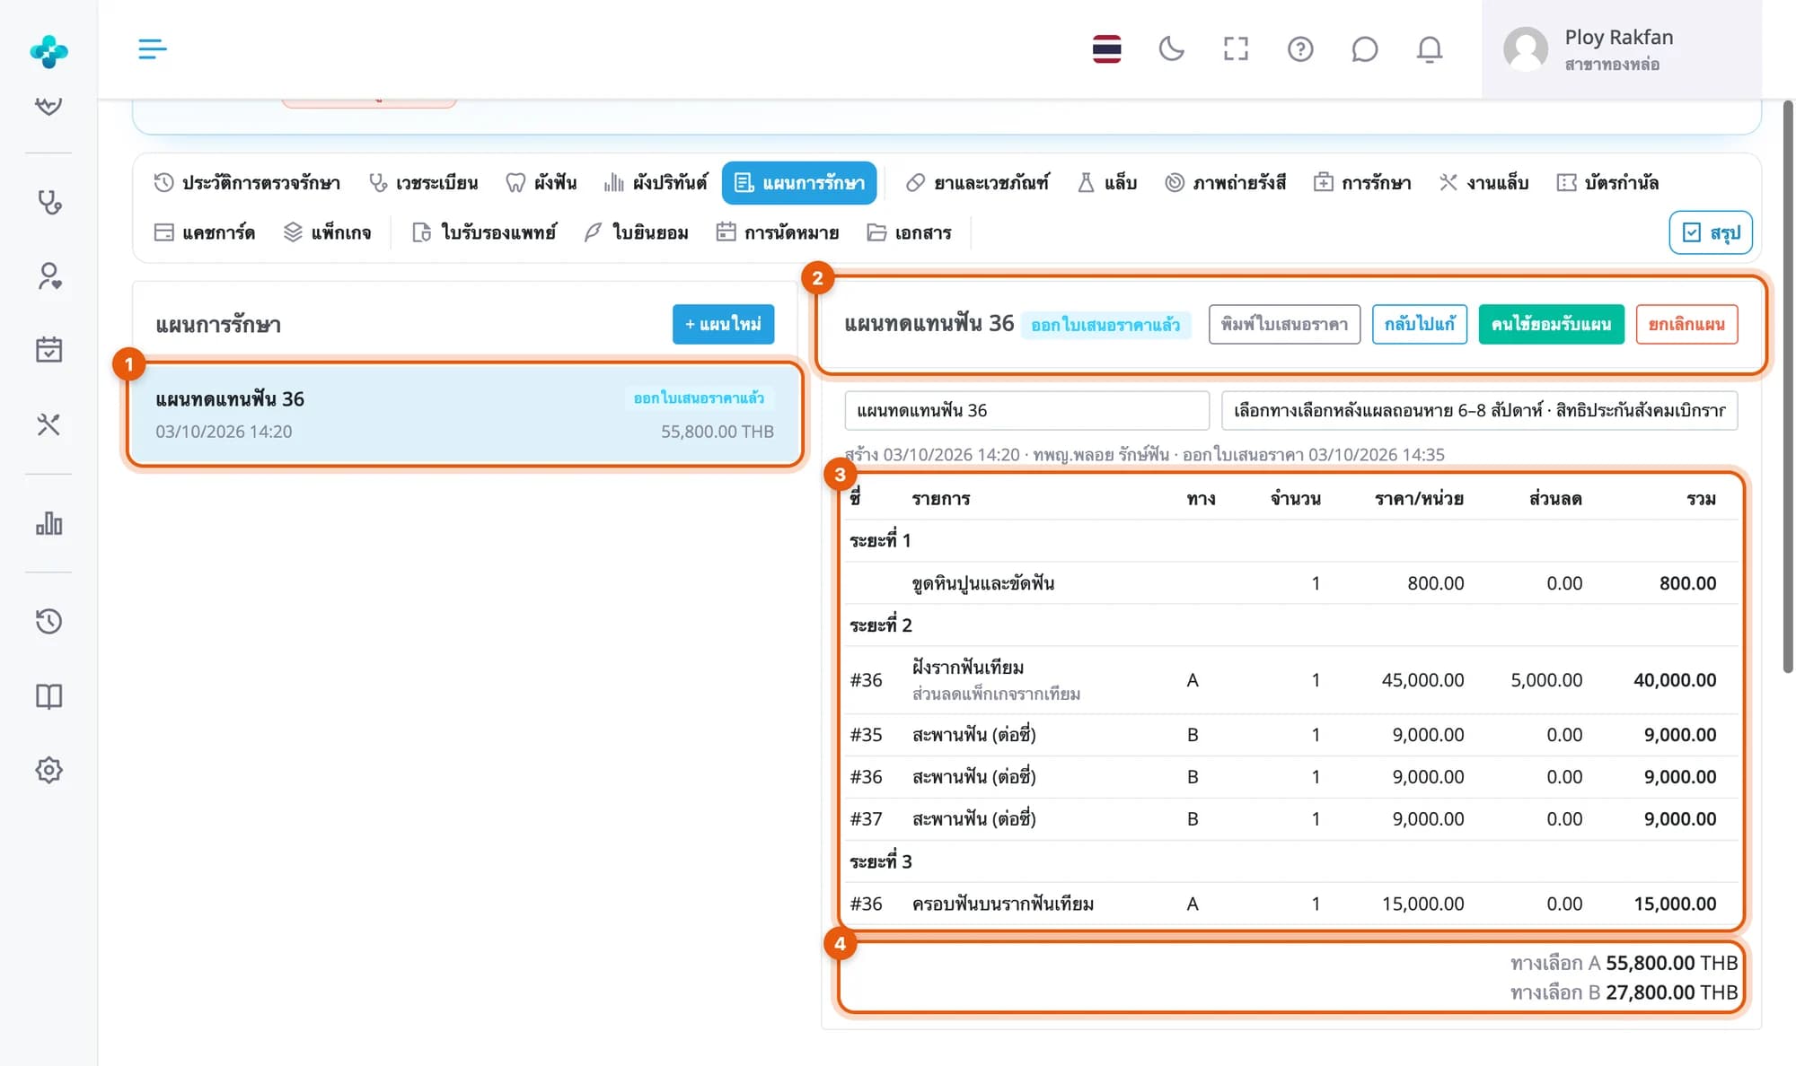Select the แผนการรักษา tab

click(x=799, y=183)
